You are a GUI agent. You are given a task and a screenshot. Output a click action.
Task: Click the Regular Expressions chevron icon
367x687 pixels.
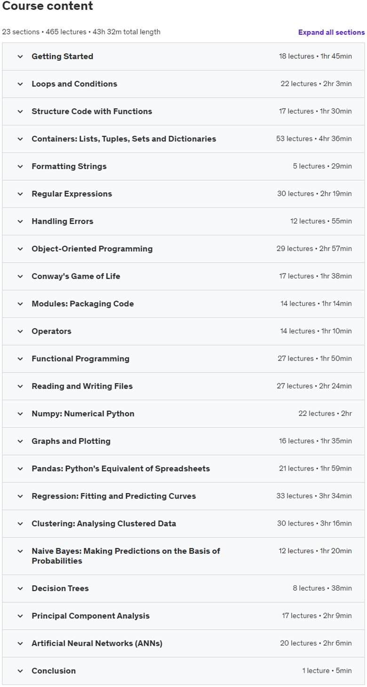point(20,194)
